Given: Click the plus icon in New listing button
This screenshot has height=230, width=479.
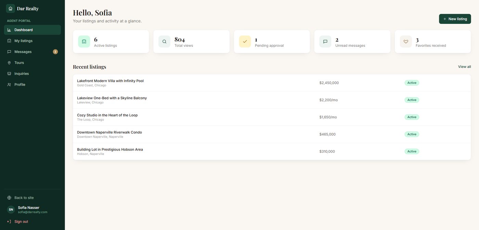Looking at the screenshot, I should click(x=445, y=19).
